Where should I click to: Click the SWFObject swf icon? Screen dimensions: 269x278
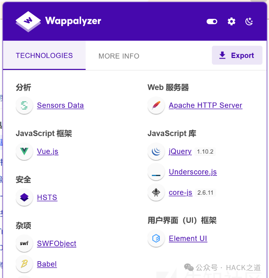point(24,243)
